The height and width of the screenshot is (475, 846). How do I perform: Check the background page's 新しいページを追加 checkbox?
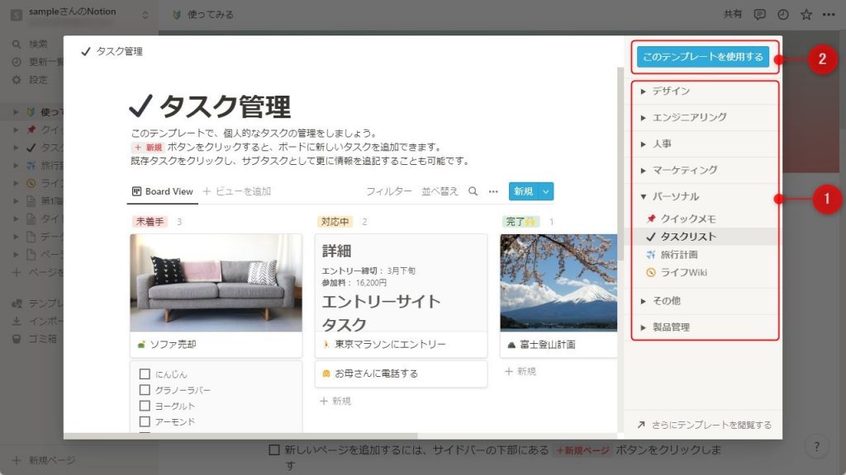[274, 449]
